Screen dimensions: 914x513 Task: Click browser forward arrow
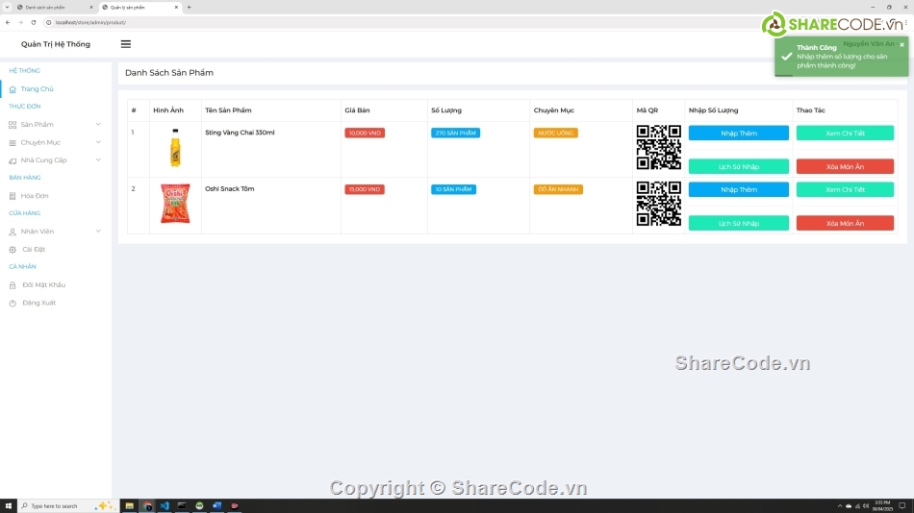point(20,22)
